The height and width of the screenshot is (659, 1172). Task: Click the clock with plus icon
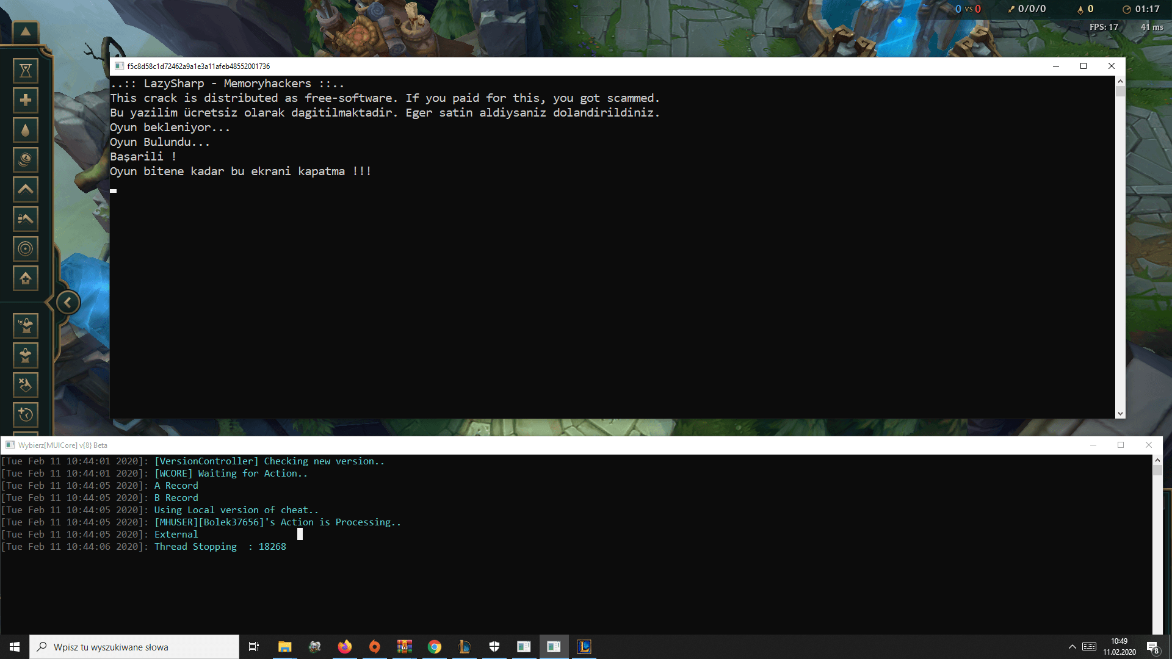[26, 415]
